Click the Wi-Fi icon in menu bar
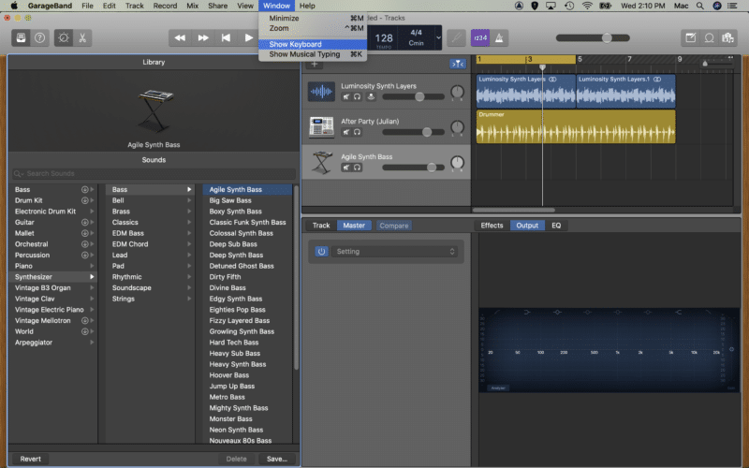 pos(587,6)
